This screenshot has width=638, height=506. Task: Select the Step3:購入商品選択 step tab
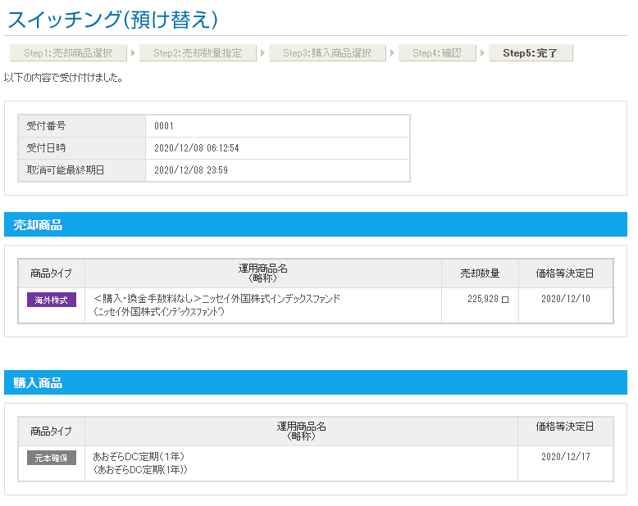tap(327, 53)
